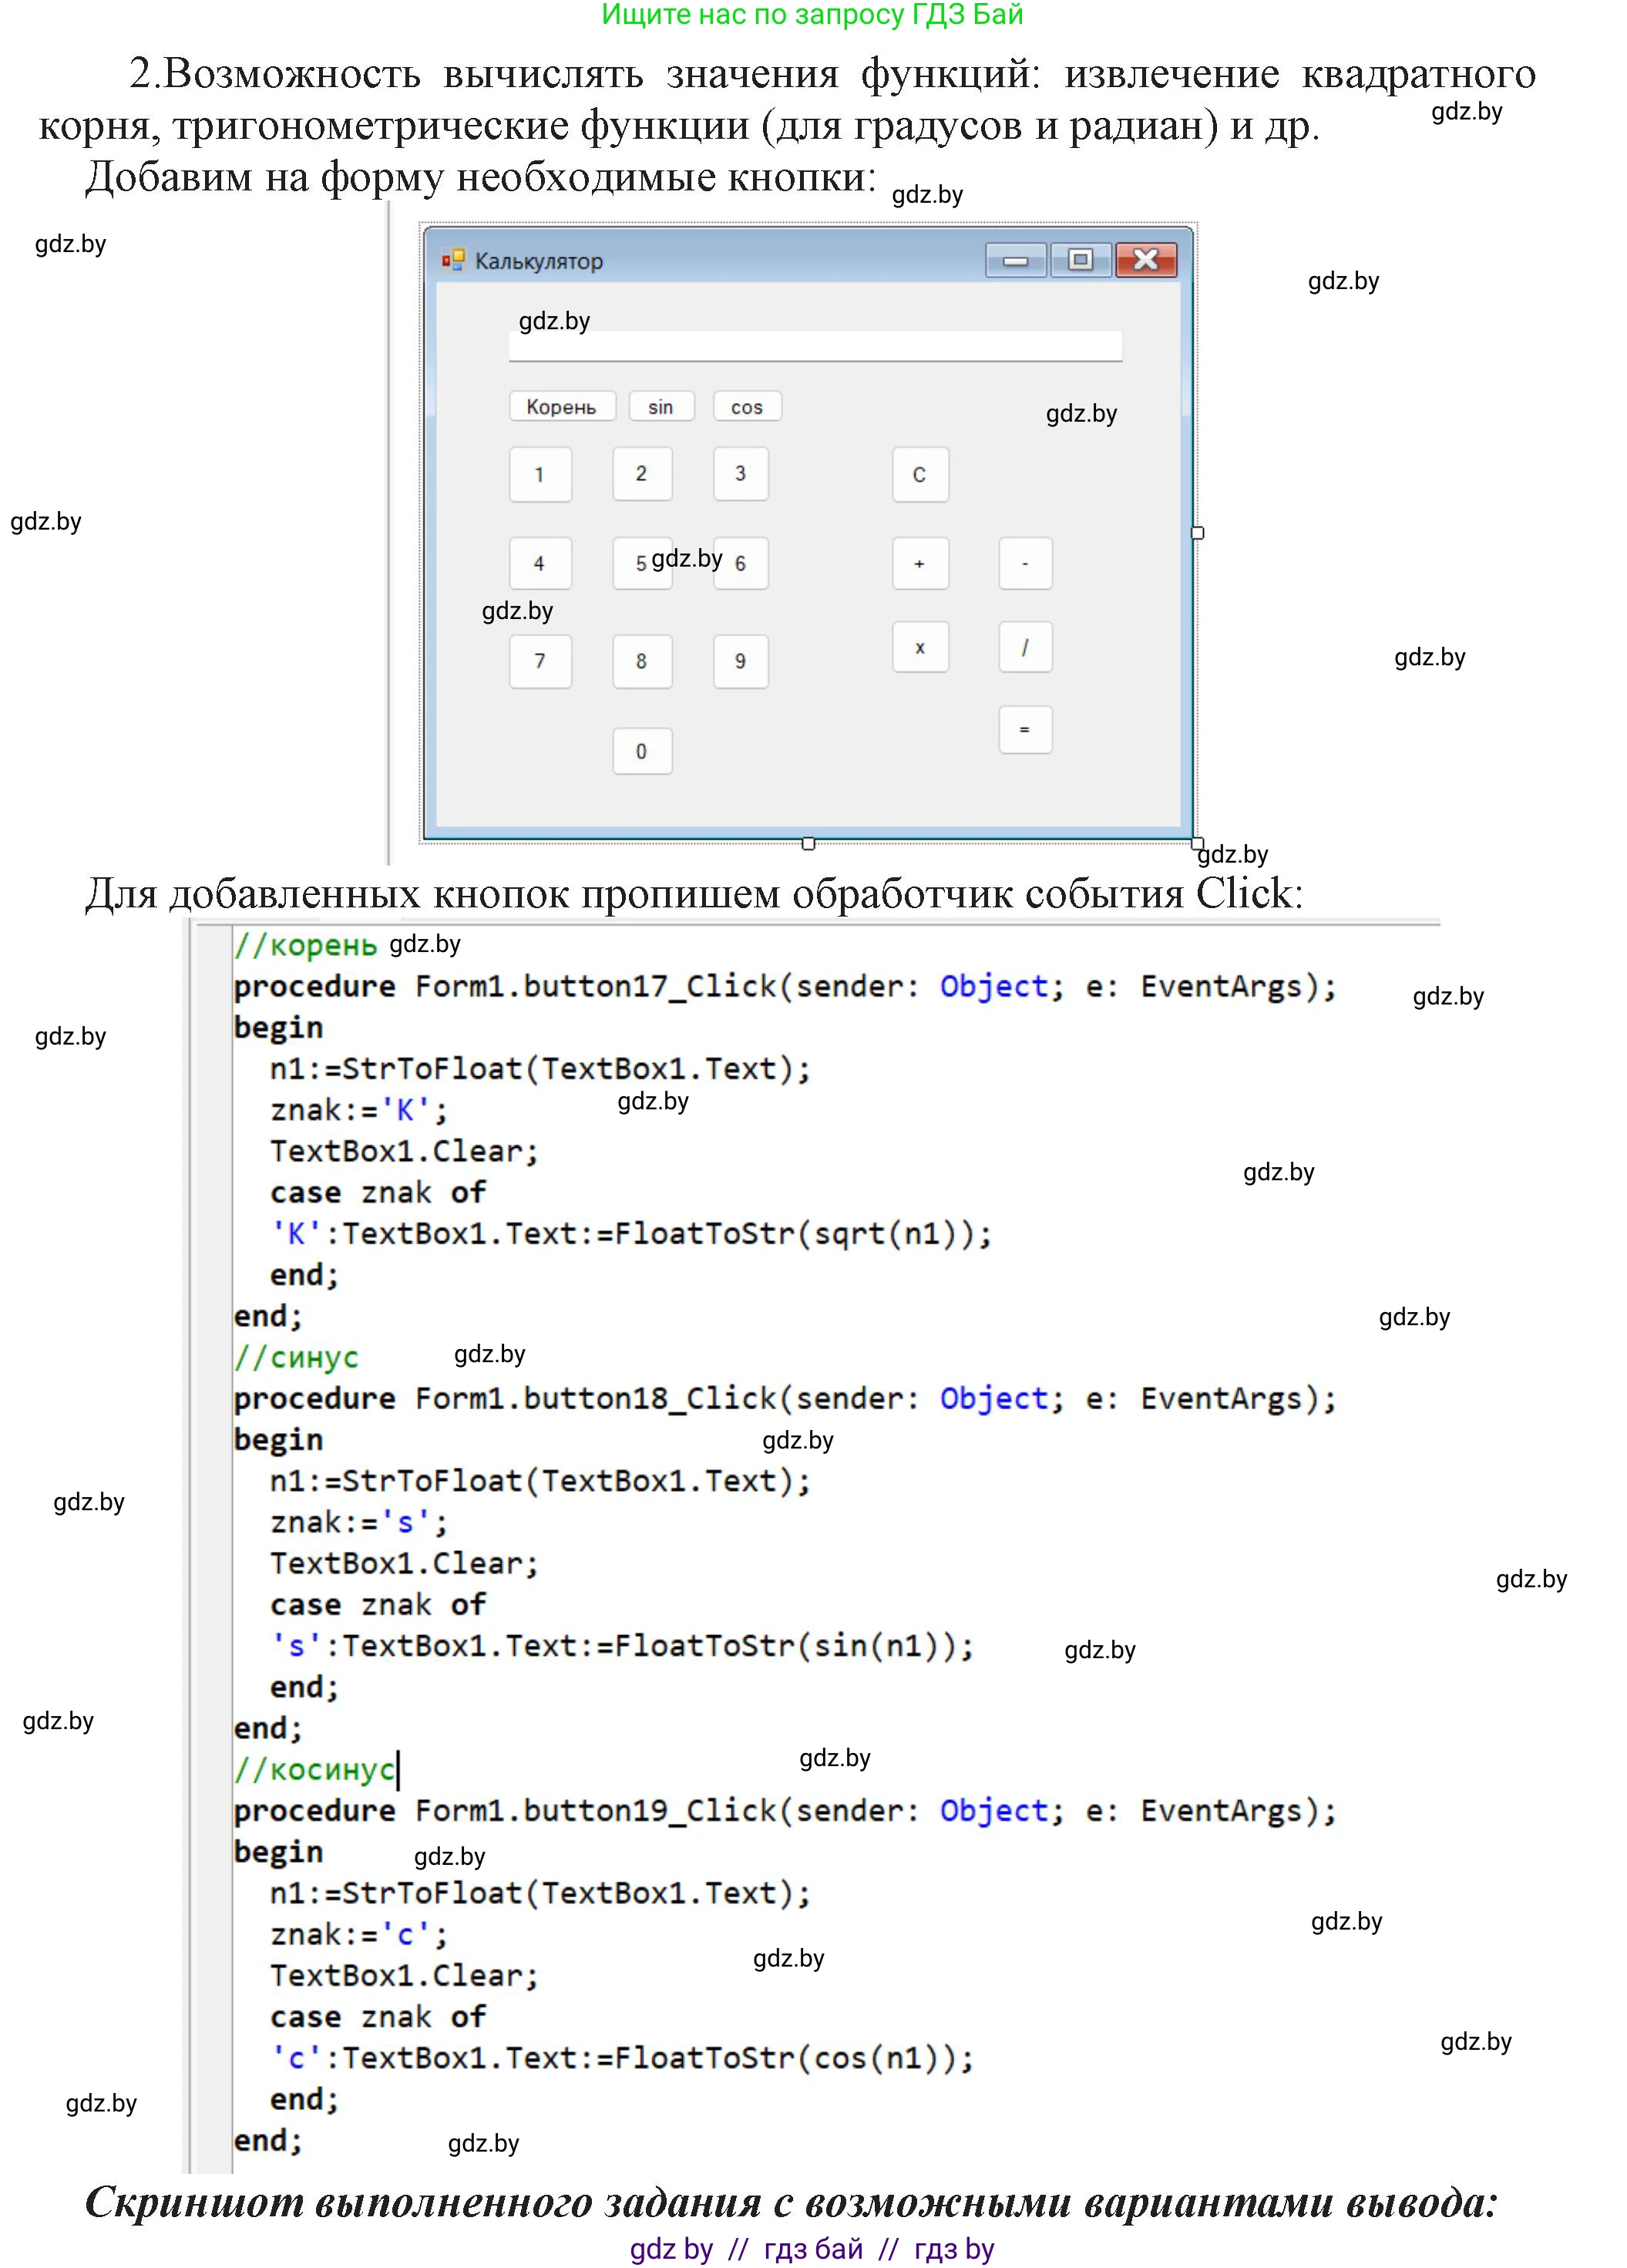
Task: Click the FloatToStr(sin(n1)) code line
Action: point(622,1646)
